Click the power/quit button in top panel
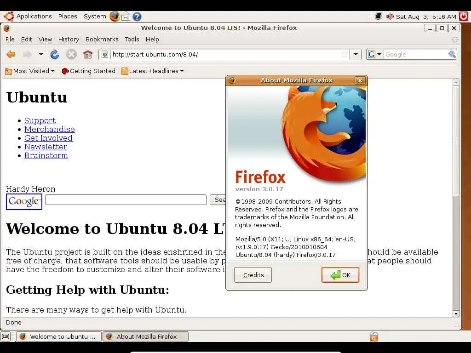Image resolution: width=471 pixels, height=353 pixels. point(464,17)
